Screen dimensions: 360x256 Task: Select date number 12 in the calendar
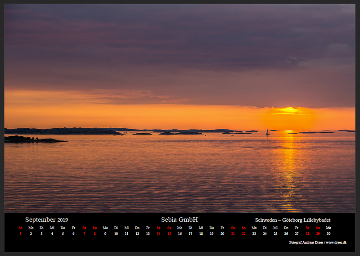tap(137, 234)
